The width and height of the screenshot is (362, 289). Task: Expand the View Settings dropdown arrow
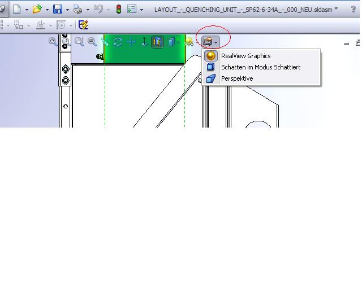pos(216,42)
